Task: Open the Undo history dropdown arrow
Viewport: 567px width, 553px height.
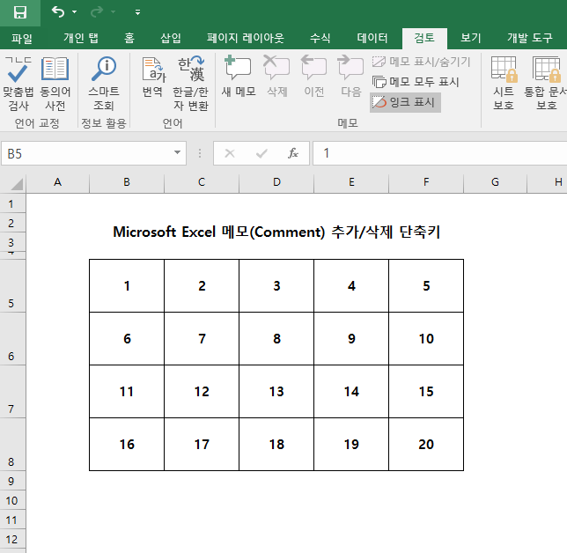Action: coord(75,12)
